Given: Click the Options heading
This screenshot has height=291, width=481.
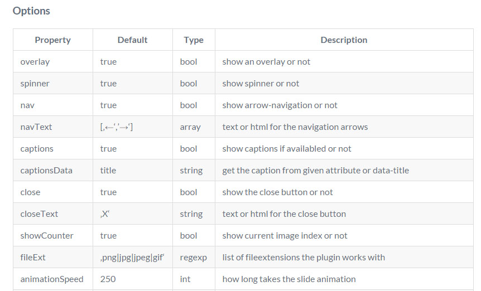Looking at the screenshot, I should [31, 11].
